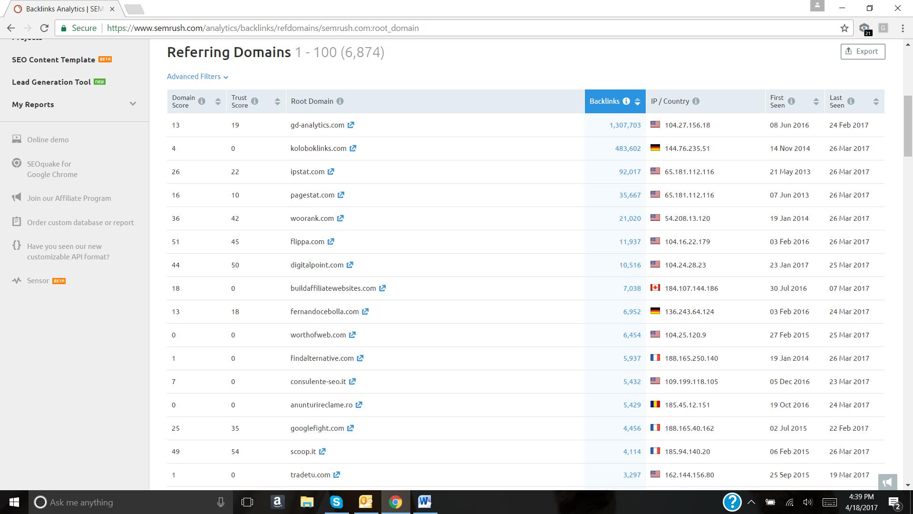Bookmark page with star icon

click(x=845, y=28)
